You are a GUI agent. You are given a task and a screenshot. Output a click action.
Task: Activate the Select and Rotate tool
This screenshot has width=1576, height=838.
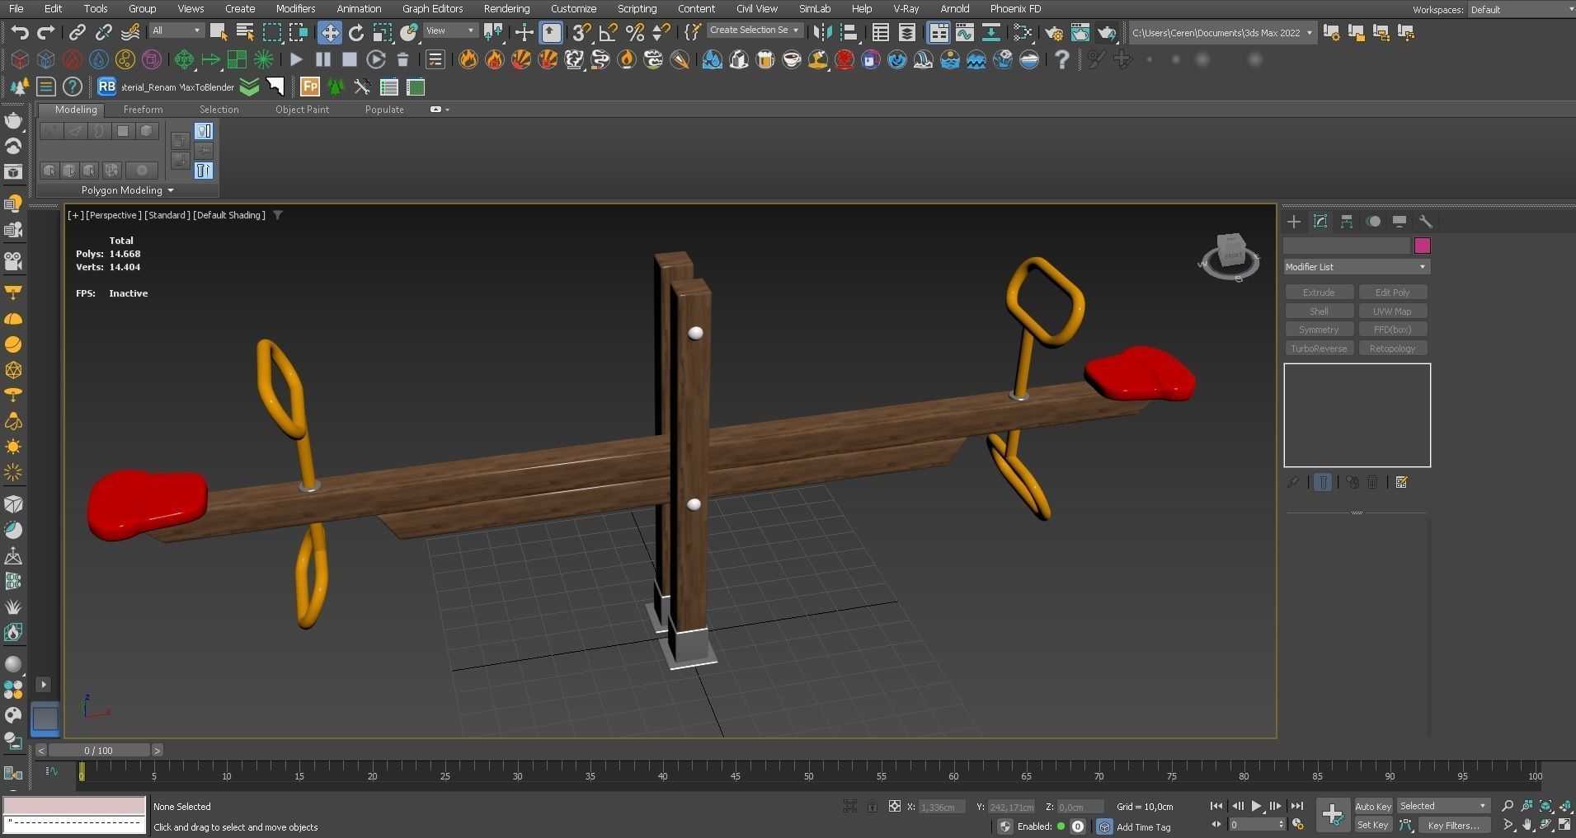point(356,33)
